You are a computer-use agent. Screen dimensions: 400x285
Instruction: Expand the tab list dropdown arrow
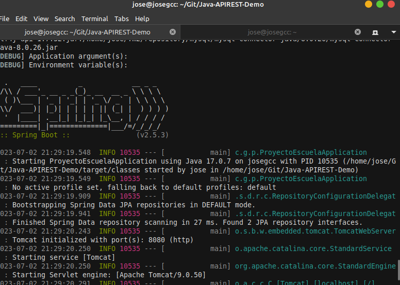[x=394, y=32]
